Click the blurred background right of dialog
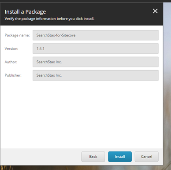 tap(167, 85)
